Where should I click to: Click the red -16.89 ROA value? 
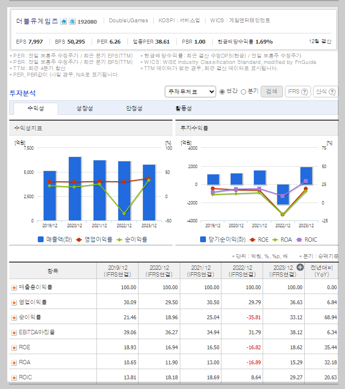pyautogui.click(x=253, y=362)
